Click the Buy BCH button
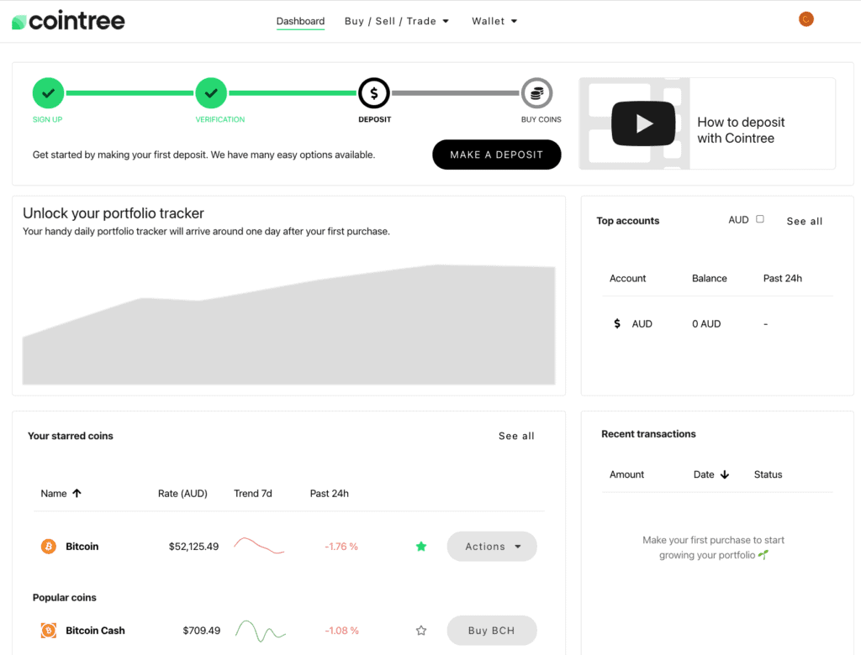 pos(492,631)
